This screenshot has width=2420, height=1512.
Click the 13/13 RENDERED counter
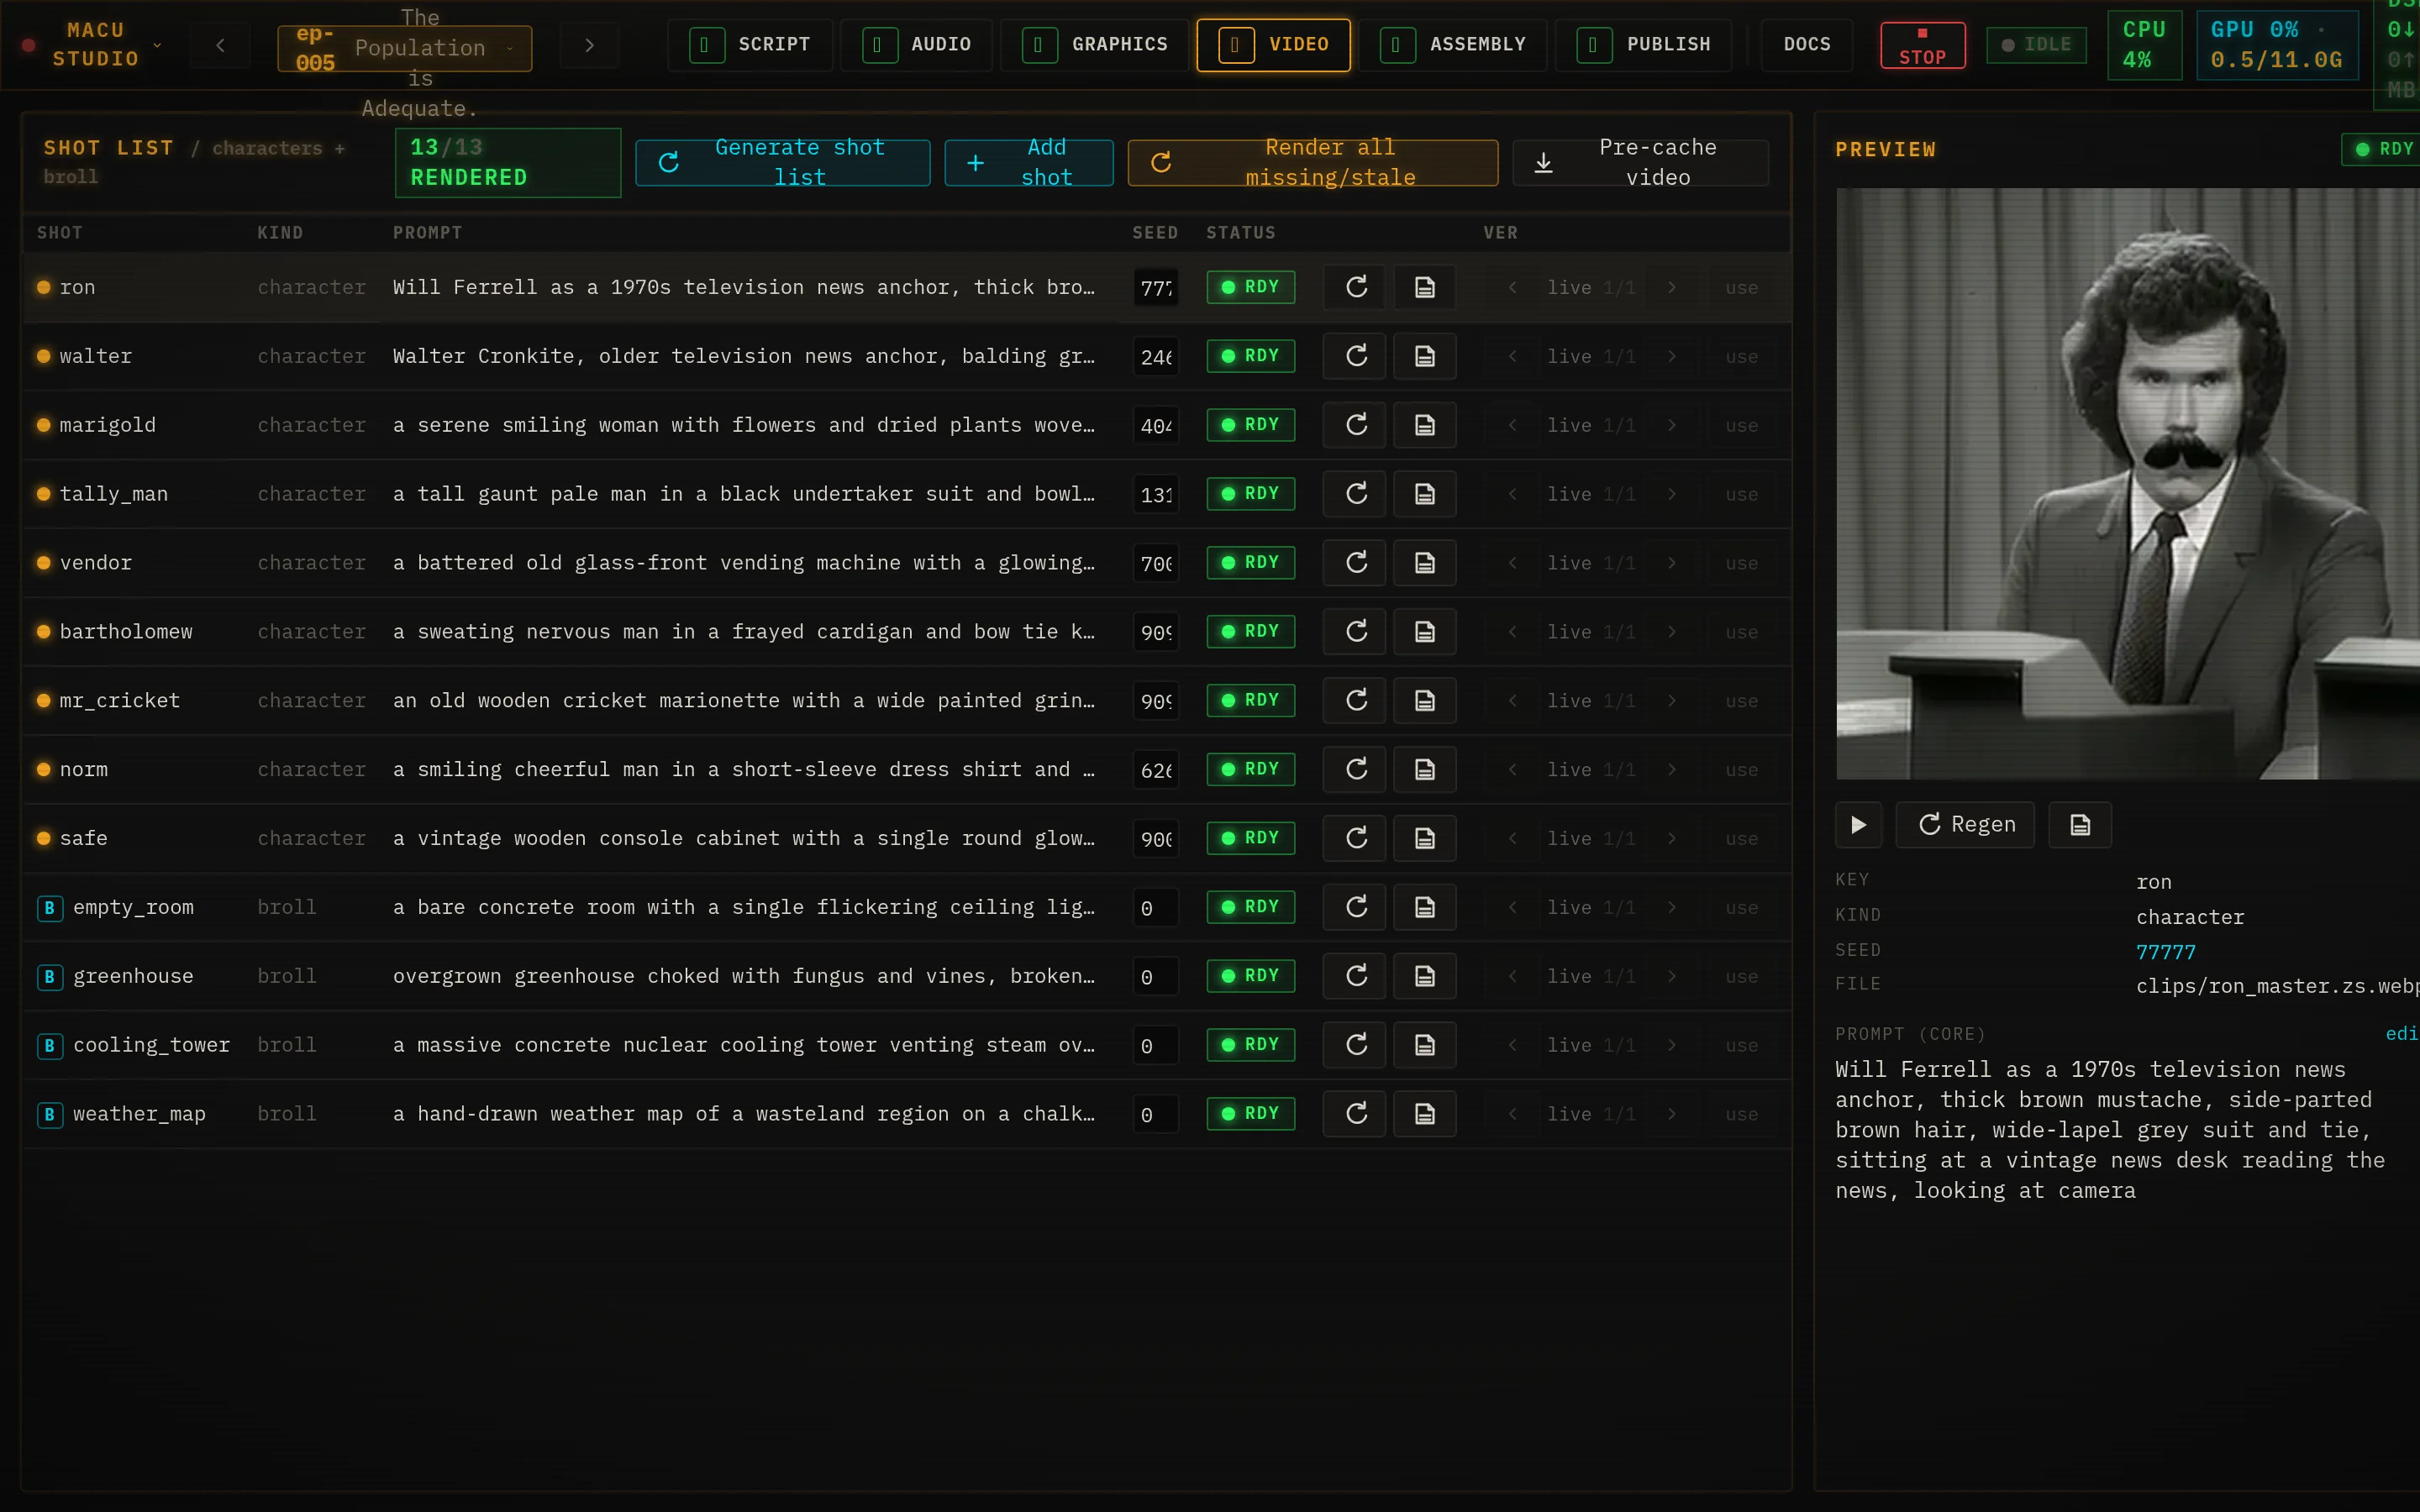508,162
